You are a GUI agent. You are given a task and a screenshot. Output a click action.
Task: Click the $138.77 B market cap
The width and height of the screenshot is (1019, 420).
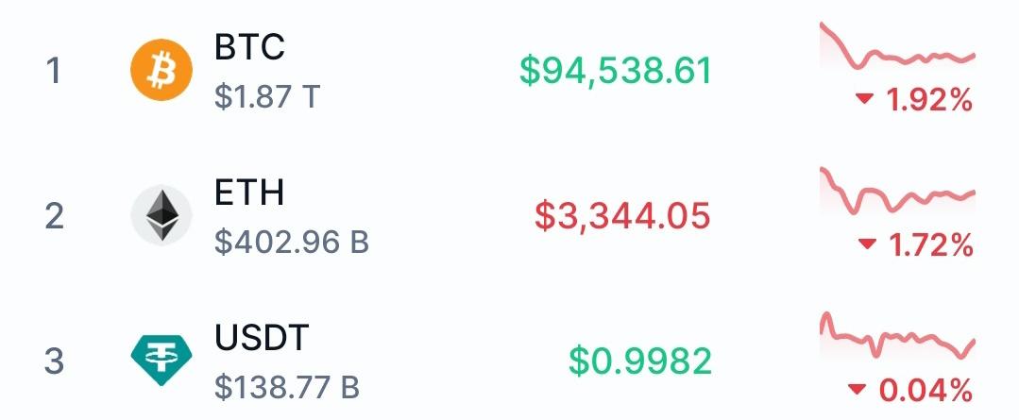tap(287, 387)
